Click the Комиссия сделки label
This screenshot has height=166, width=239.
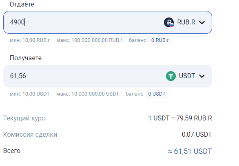(x=30, y=134)
